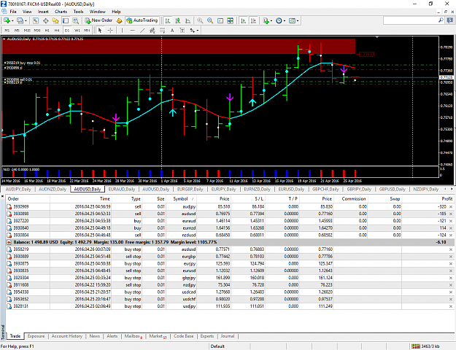Switch to H4 timeframe
Viewport: 456px width, 350px height.
[x=57, y=30]
